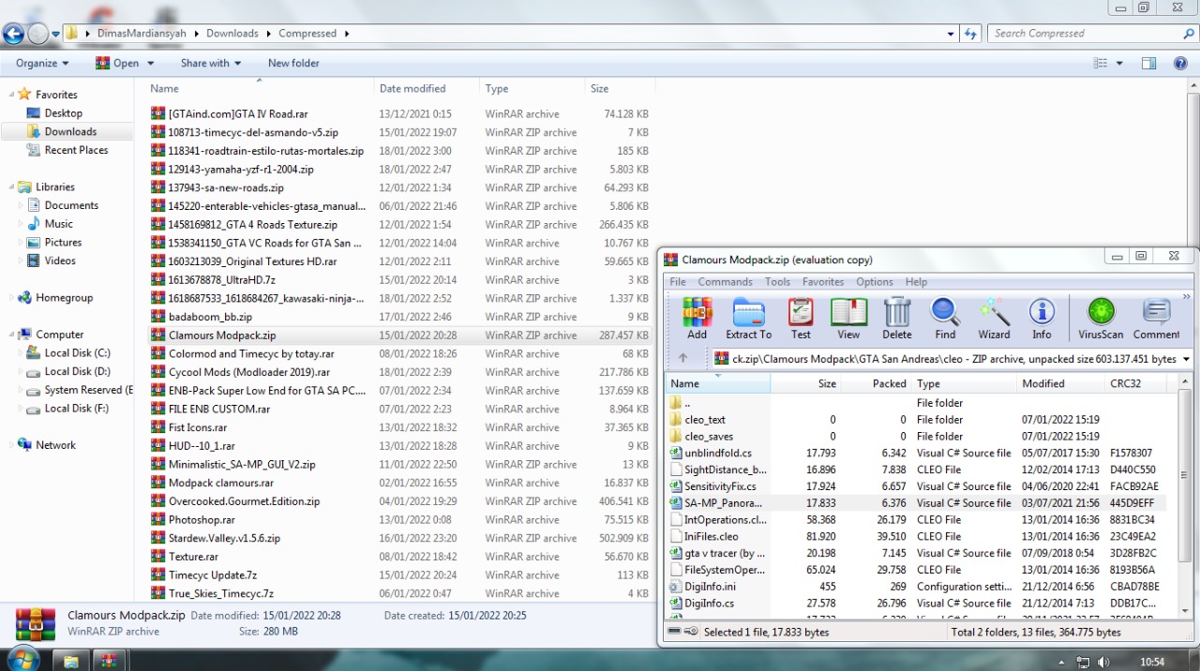The image size is (1200, 671).
Task: Select Recent Places in sidebar
Action: pyautogui.click(x=76, y=150)
